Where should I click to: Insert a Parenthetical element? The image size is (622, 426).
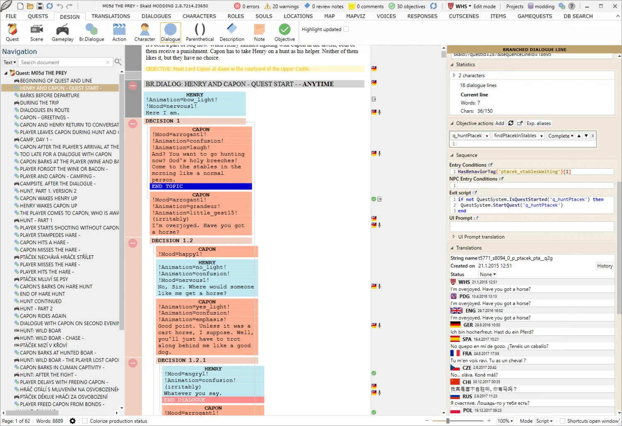coord(200,32)
